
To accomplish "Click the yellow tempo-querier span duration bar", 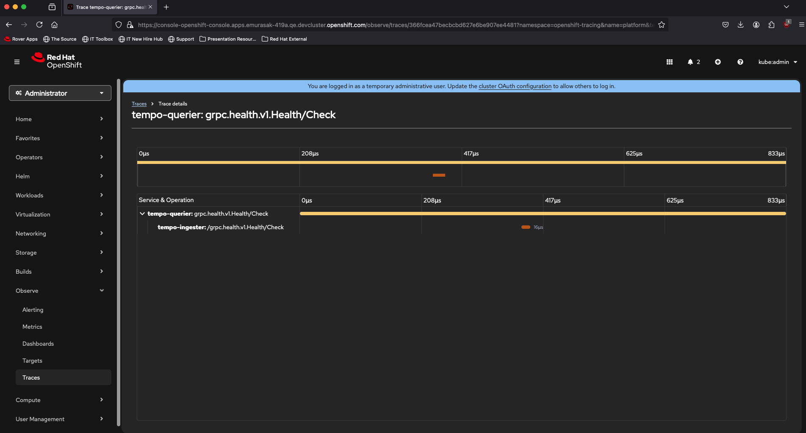I will 543,214.
